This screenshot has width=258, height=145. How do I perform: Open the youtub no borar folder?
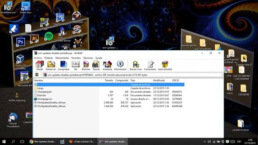241,125
